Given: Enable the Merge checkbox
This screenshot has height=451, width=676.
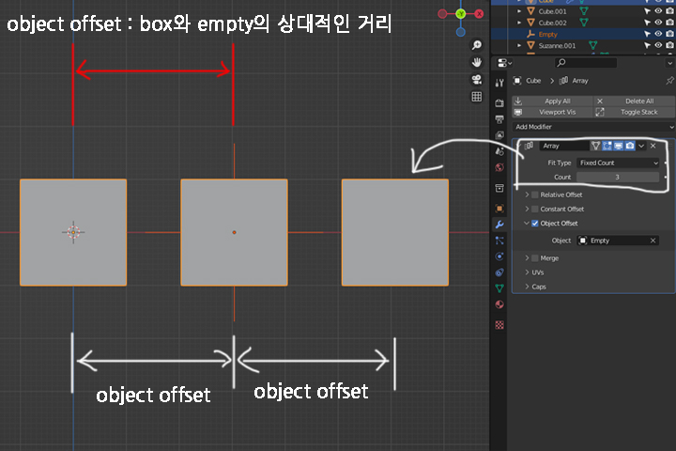Looking at the screenshot, I should (535, 258).
